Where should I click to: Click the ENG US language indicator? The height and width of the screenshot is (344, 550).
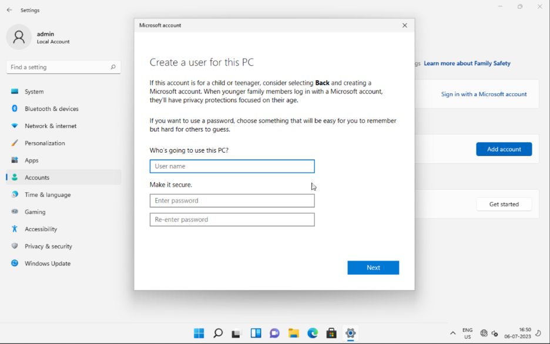pos(468,333)
